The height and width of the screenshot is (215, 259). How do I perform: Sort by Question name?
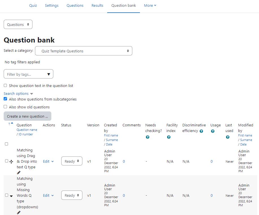click(x=27, y=130)
